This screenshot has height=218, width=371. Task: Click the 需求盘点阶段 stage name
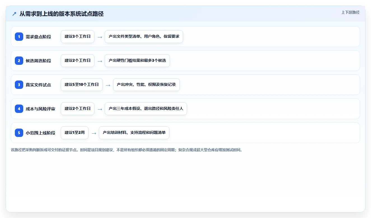[x=38, y=37]
